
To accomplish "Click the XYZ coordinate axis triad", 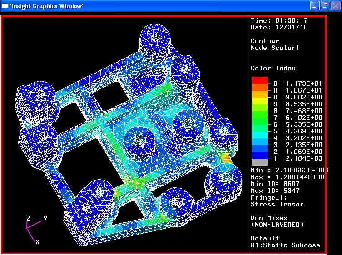I will (x=32, y=228).
